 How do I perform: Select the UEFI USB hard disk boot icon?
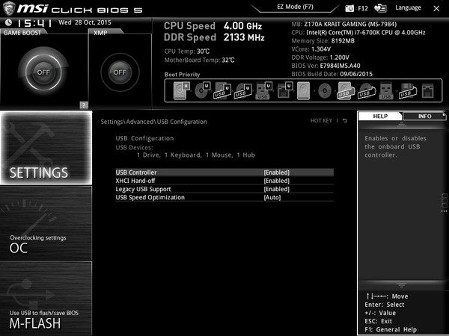pos(222,91)
